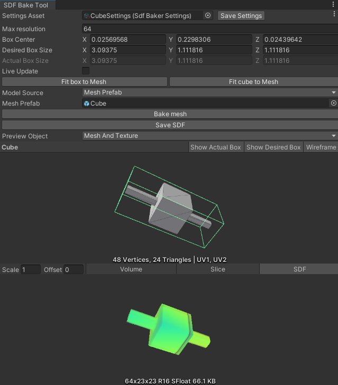Open object picker for Mesh Prefab

tap(333, 104)
